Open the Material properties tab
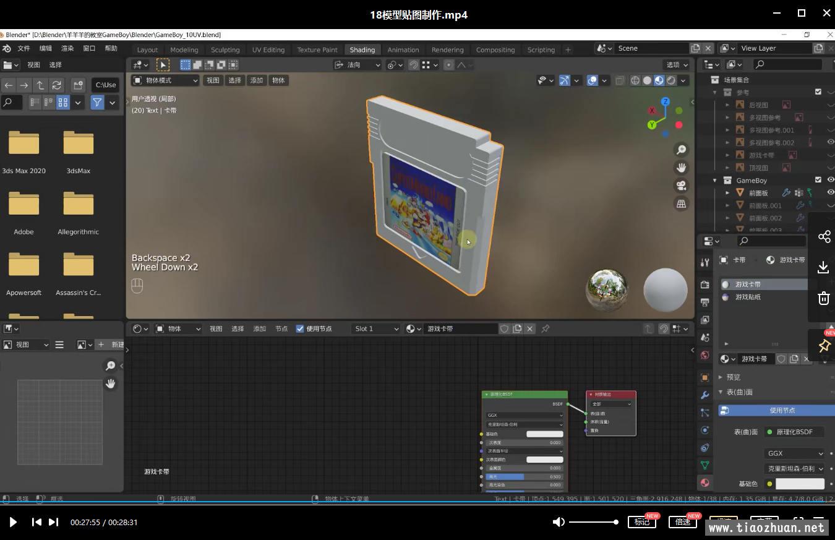The image size is (835, 540). point(704,482)
